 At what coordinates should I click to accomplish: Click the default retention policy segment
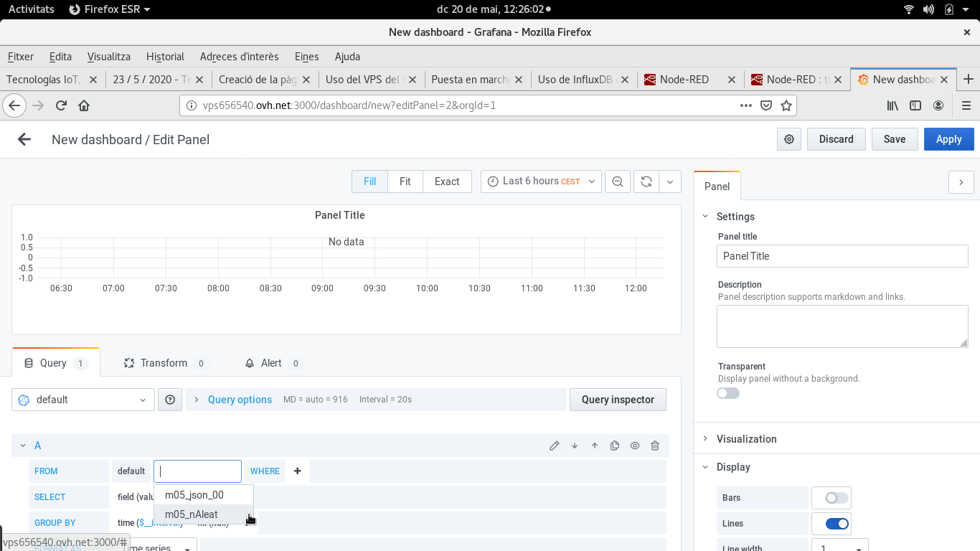(x=131, y=471)
